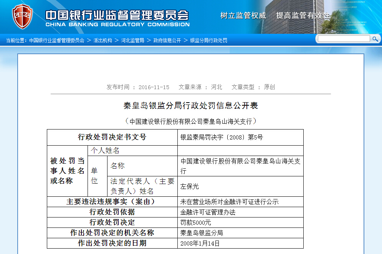Viewport: 382px width, 254px height.
Task: Focus the search input box
Action: [344, 39]
